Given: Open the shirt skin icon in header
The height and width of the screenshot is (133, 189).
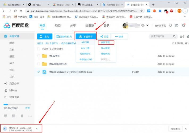Looking at the screenshot, I should pyautogui.click(x=183, y=25).
